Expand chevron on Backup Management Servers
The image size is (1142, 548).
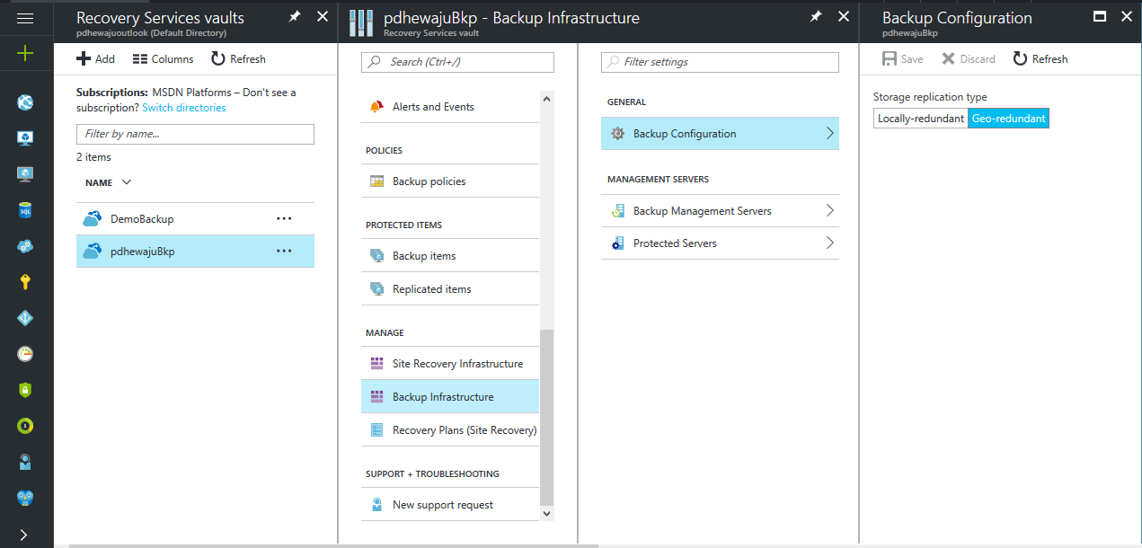click(829, 211)
